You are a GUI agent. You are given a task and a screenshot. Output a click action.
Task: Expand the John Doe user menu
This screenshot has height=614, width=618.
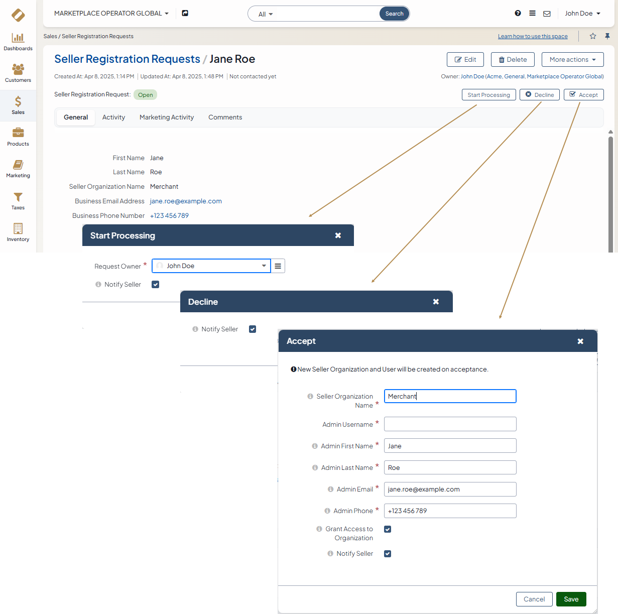[582, 14]
